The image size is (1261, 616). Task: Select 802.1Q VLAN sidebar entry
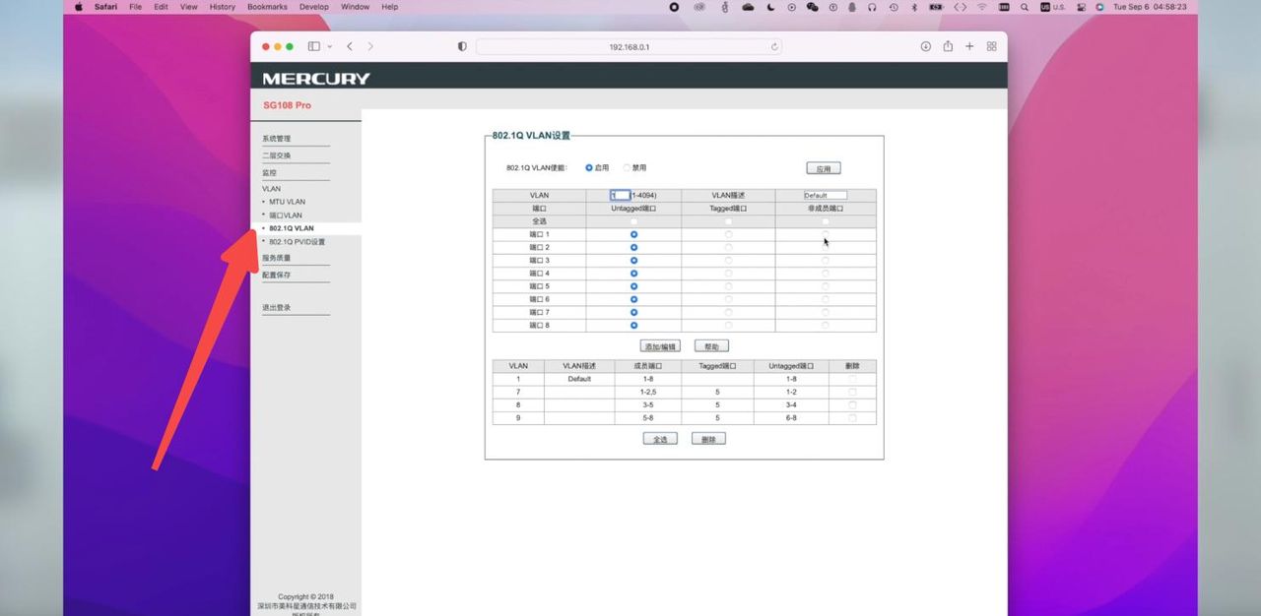tap(292, 228)
